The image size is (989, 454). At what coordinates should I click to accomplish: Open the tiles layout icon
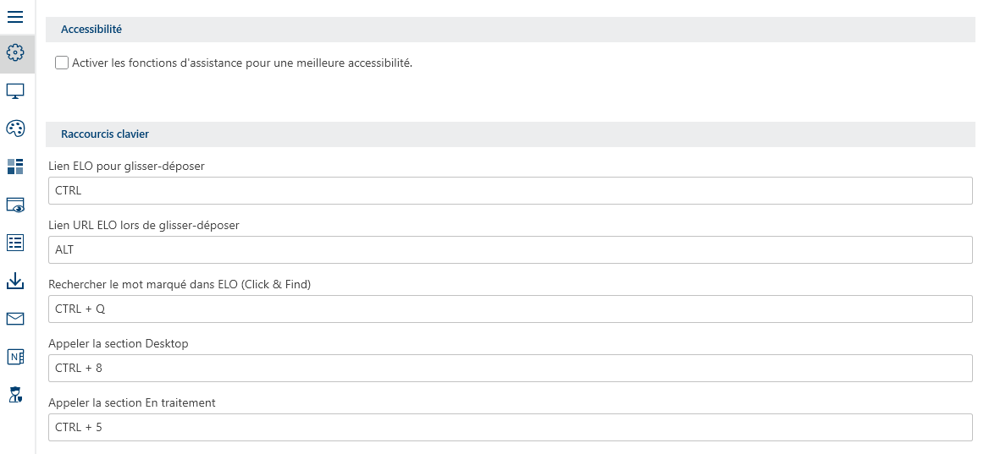tap(15, 167)
